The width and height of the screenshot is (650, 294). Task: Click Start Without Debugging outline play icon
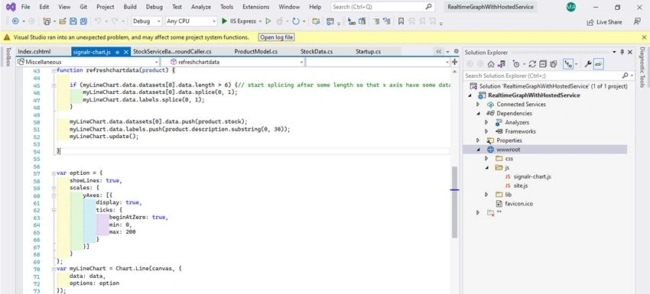click(268, 21)
